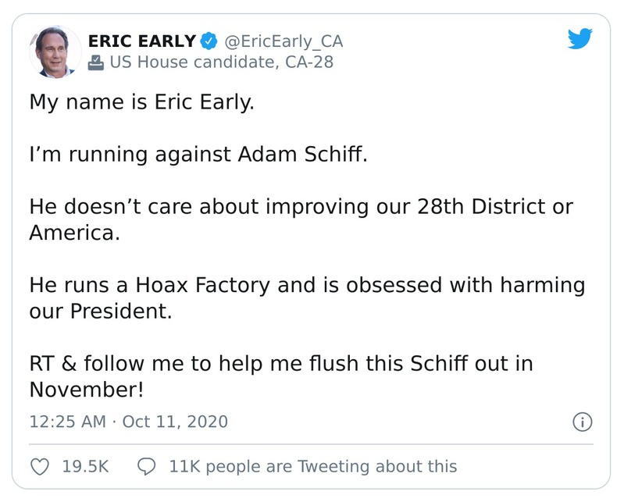Click the 'RT & follow me' sentence
Image resolution: width=624 pixels, height=502 pixels.
tap(281, 363)
